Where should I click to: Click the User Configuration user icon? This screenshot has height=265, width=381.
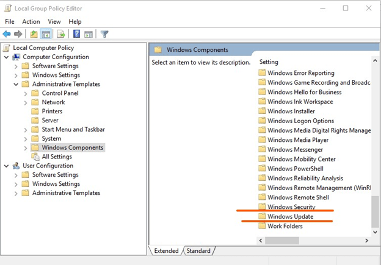coord(16,166)
